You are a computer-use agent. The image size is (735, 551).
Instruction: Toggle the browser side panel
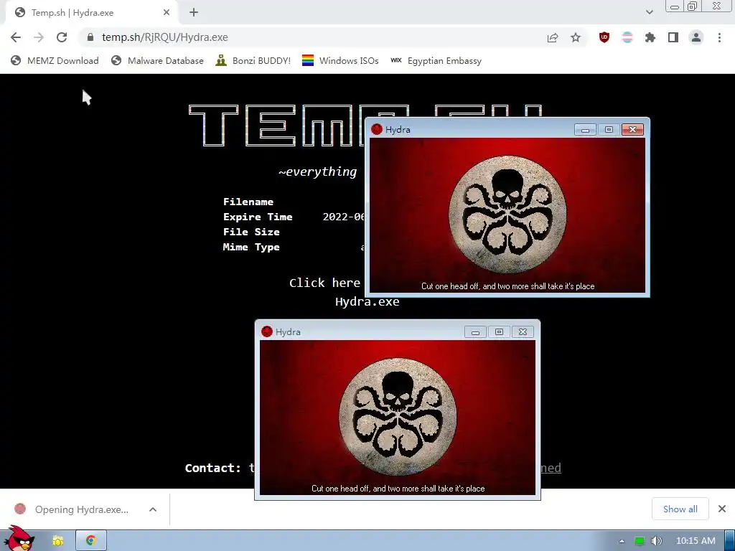coord(673,37)
